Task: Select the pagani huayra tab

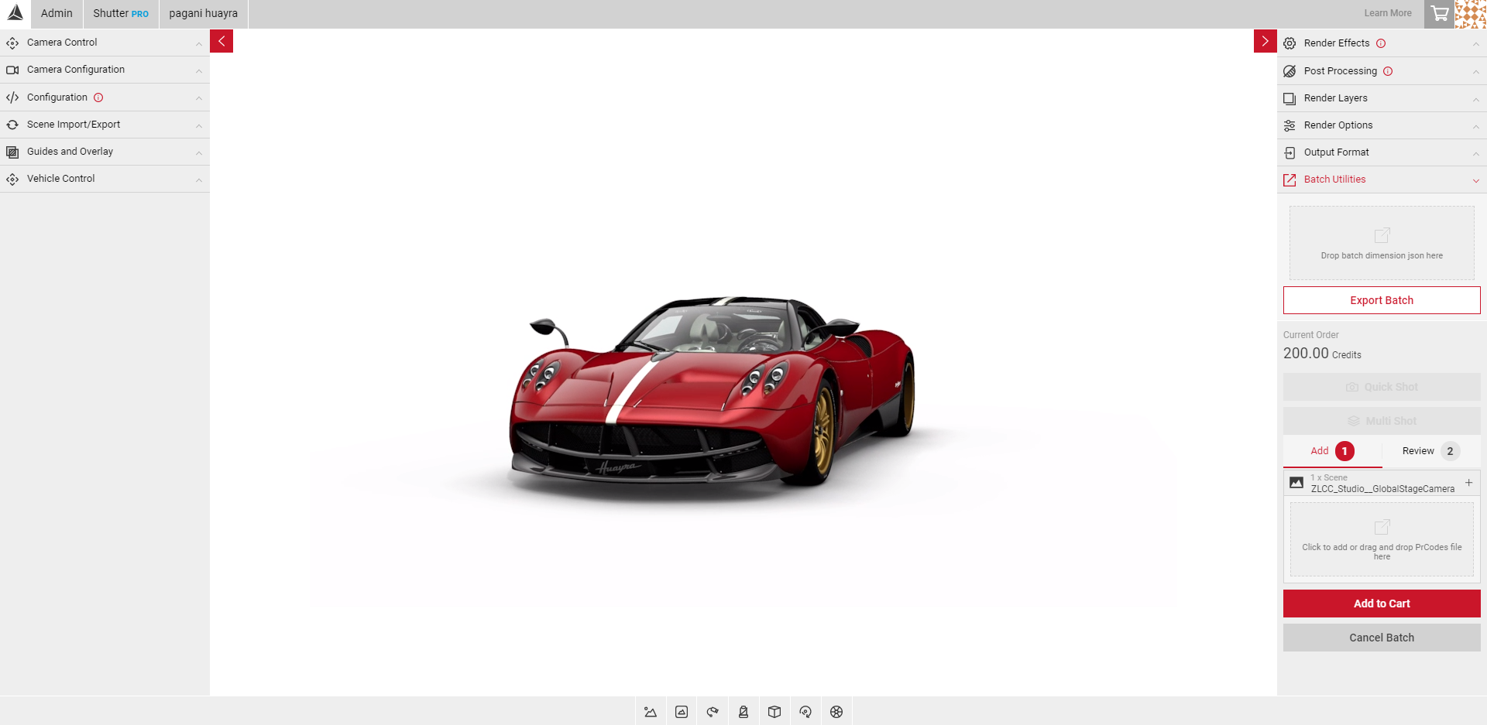Action: tap(204, 14)
